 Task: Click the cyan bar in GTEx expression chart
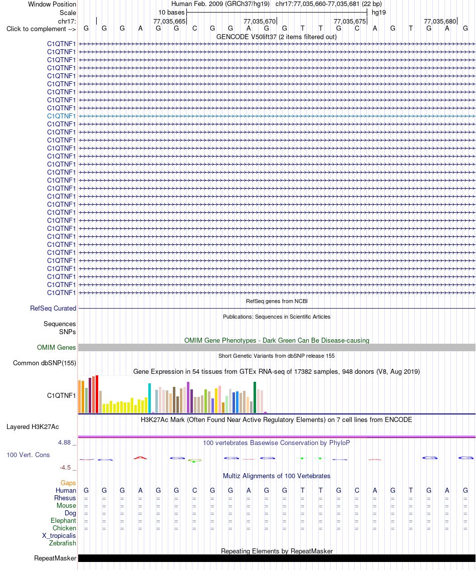(x=149, y=398)
